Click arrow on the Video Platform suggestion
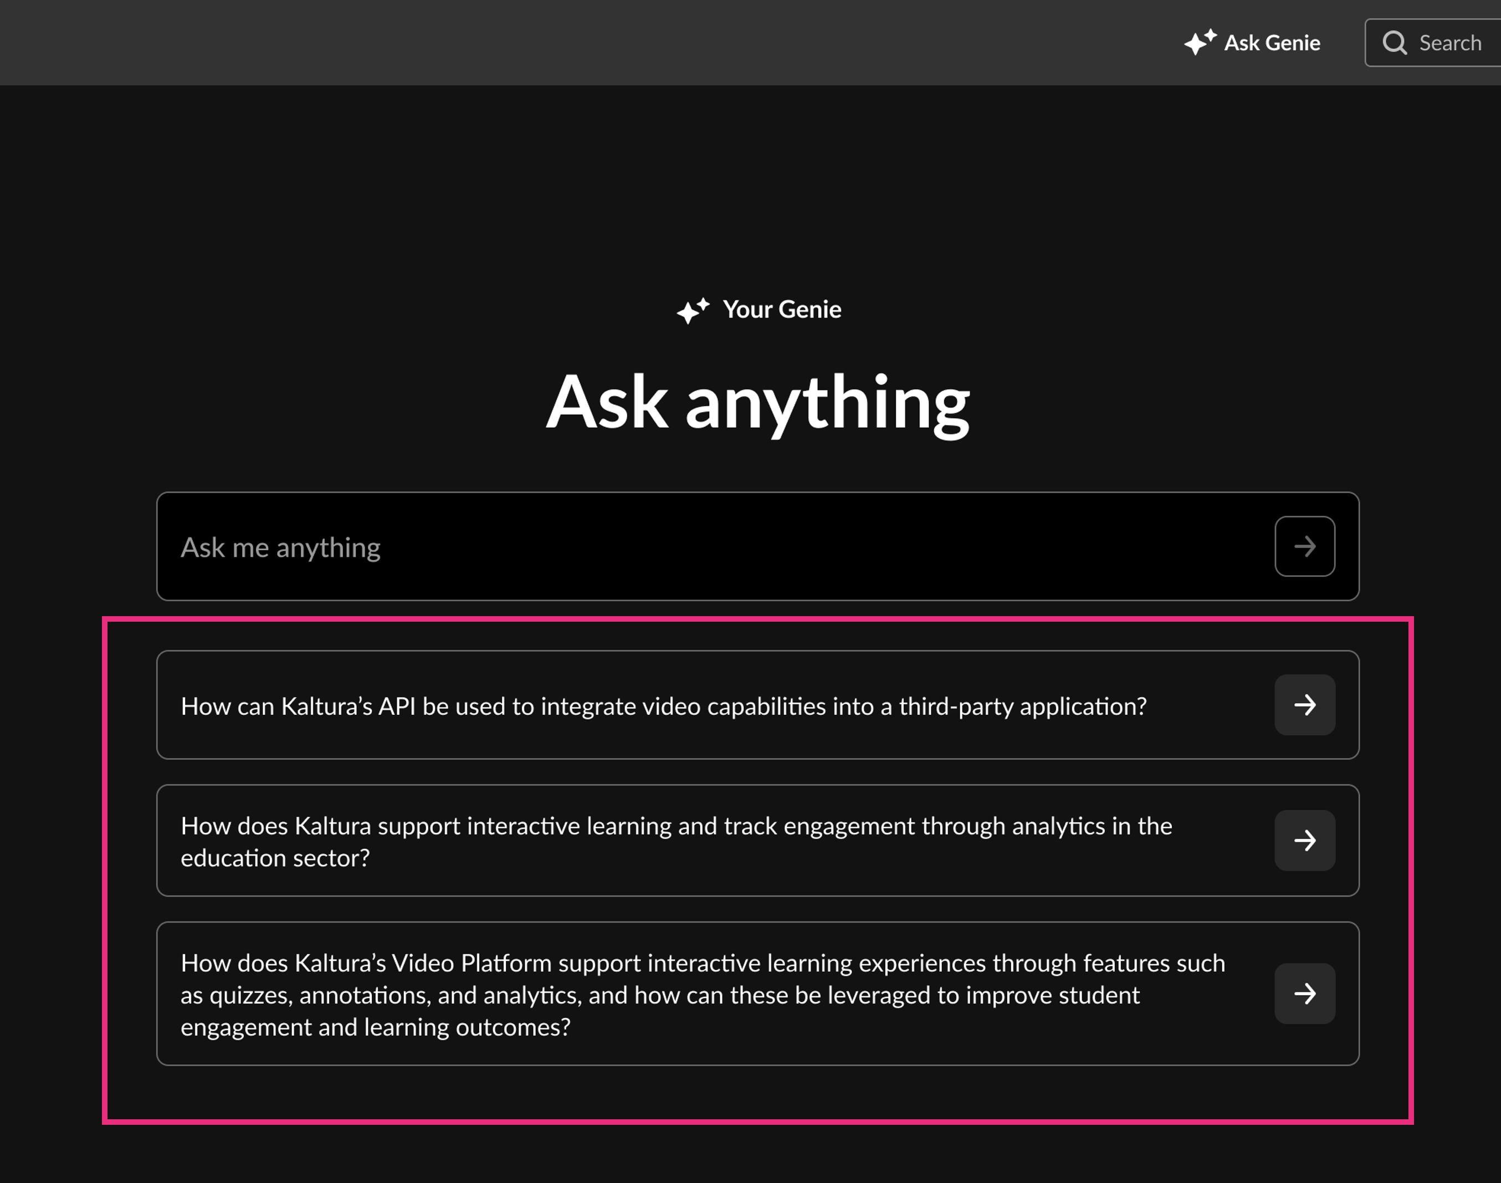1501x1183 pixels. (1304, 994)
